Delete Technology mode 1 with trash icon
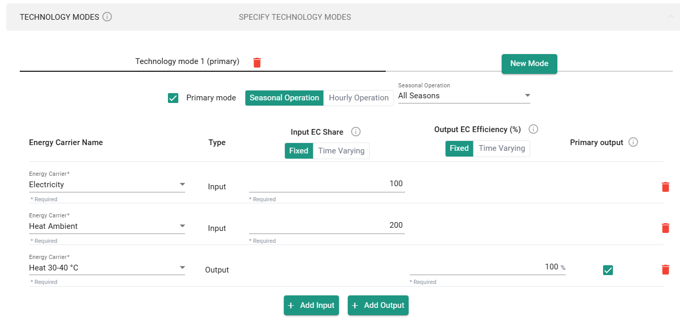Image resolution: width=680 pixels, height=324 pixels. pyautogui.click(x=257, y=62)
